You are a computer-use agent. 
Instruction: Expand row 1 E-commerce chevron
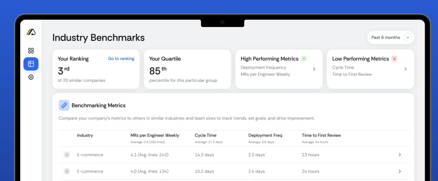tap(400, 155)
